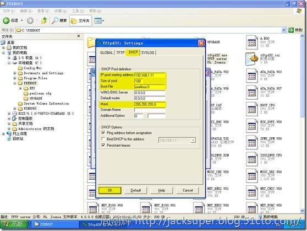Open the Windows Start button
Viewport: 307px width, 231px height.
[14, 224]
